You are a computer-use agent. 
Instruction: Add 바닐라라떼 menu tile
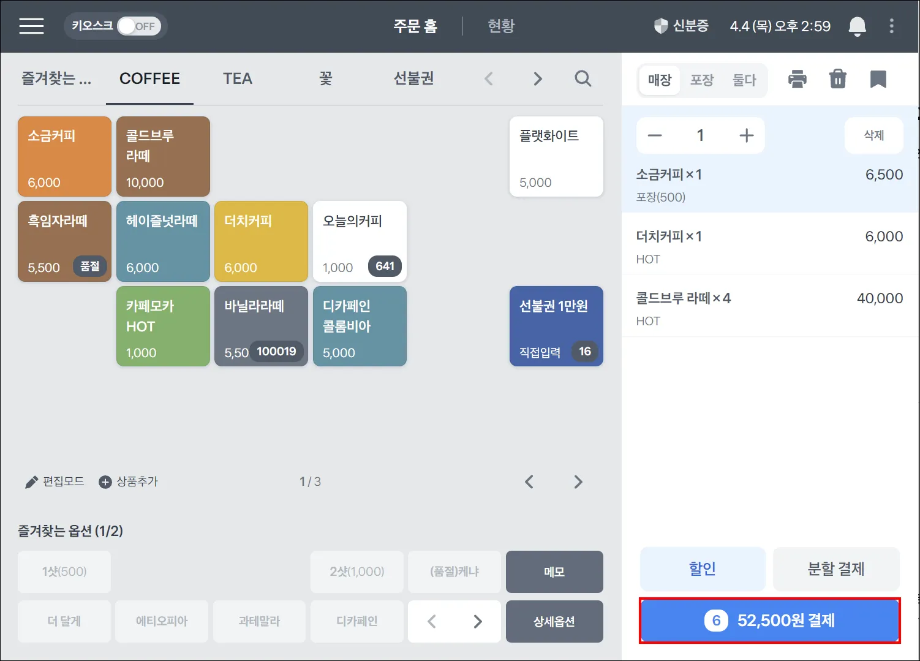(x=261, y=327)
